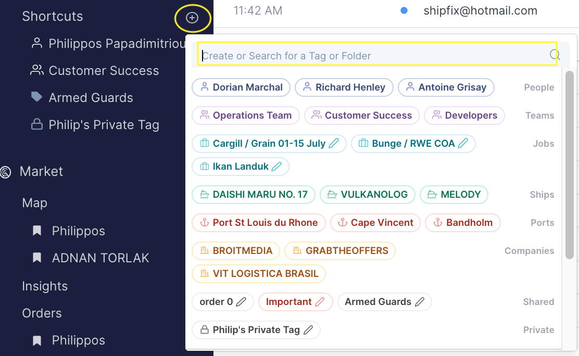Image resolution: width=579 pixels, height=356 pixels.
Task: Choose the GRABTHEOFFERS company tag
Action: 340,251
